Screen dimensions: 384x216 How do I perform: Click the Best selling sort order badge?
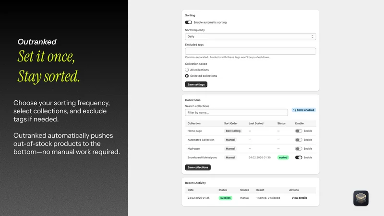click(233, 131)
